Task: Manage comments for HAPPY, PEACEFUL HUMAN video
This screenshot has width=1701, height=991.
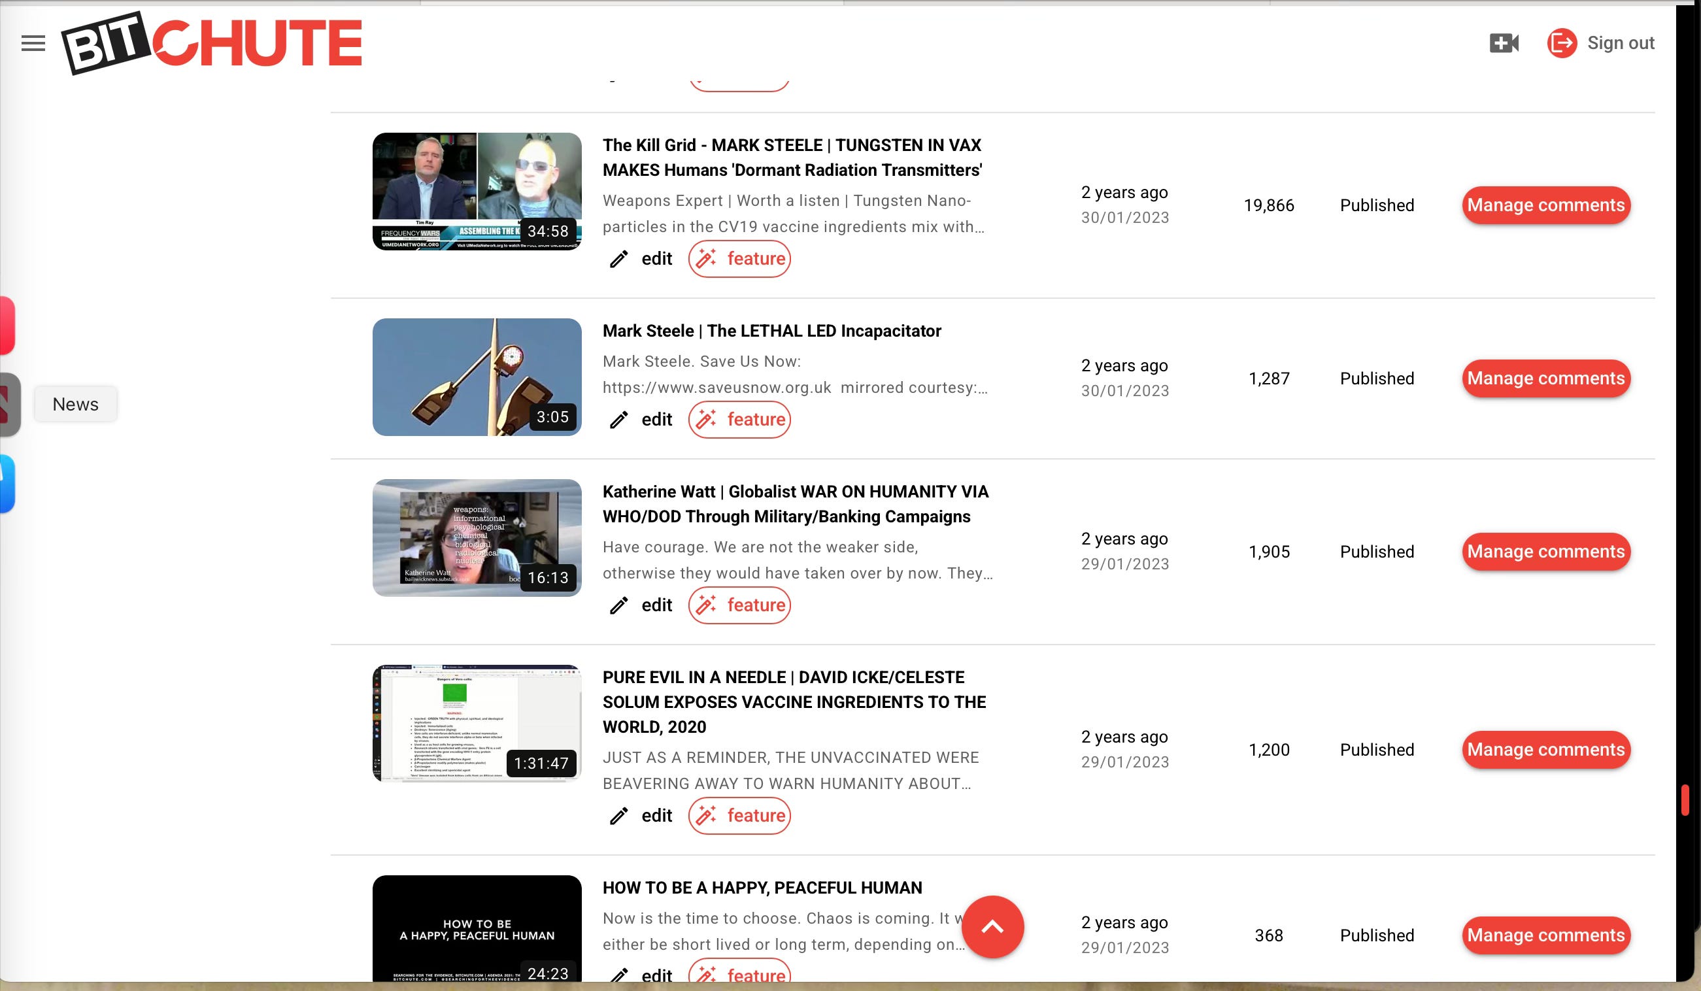Action: (1546, 935)
